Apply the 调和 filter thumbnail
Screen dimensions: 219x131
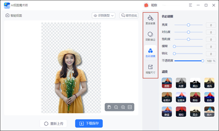point(181,112)
